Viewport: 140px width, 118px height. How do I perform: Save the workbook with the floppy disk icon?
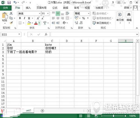[x=9, y=3]
